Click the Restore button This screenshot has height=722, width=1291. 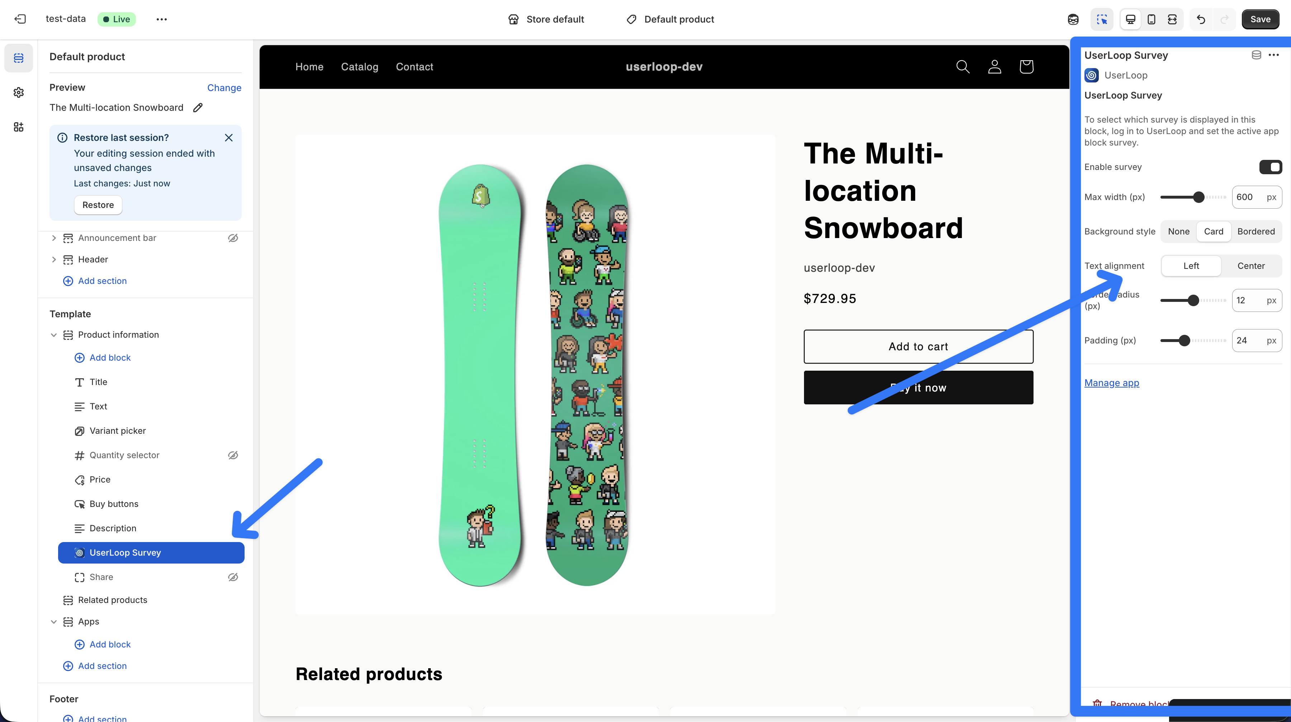click(x=98, y=204)
